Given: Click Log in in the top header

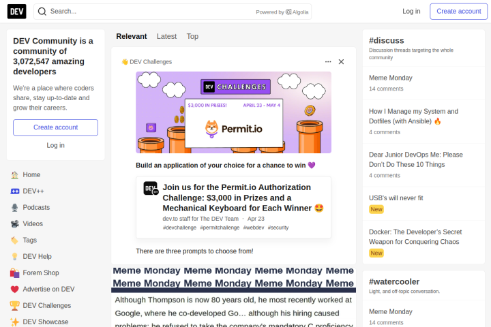Looking at the screenshot, I should [411, 12].
